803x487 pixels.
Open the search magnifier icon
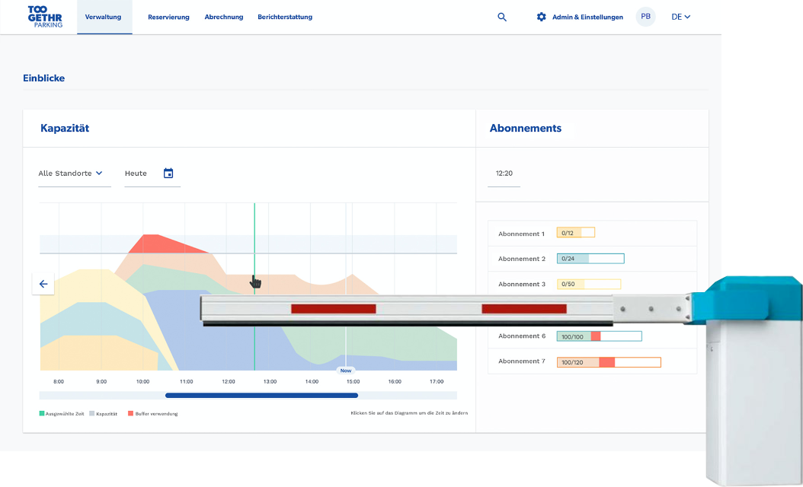tap(502, 17)
